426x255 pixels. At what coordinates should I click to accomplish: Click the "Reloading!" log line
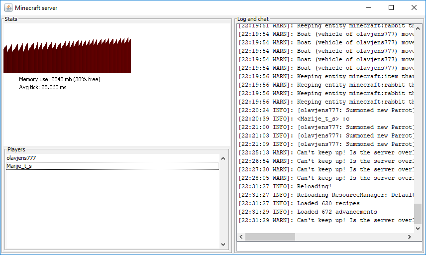tap(285, 186)
